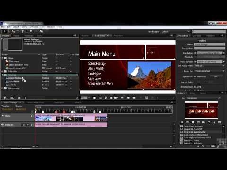The height and width of the screenshot is (170, 227).
Task: Open the File menu
Action: [3, 27]
